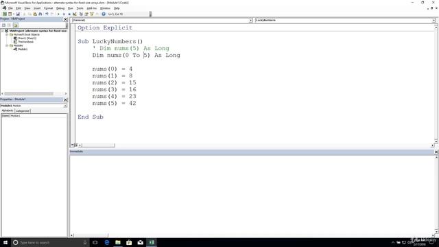
Task: Open the Properties object dropdown (Module1)
Action: click(65, 106)
